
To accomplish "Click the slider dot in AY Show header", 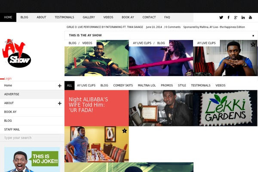I will coord(253,36).
